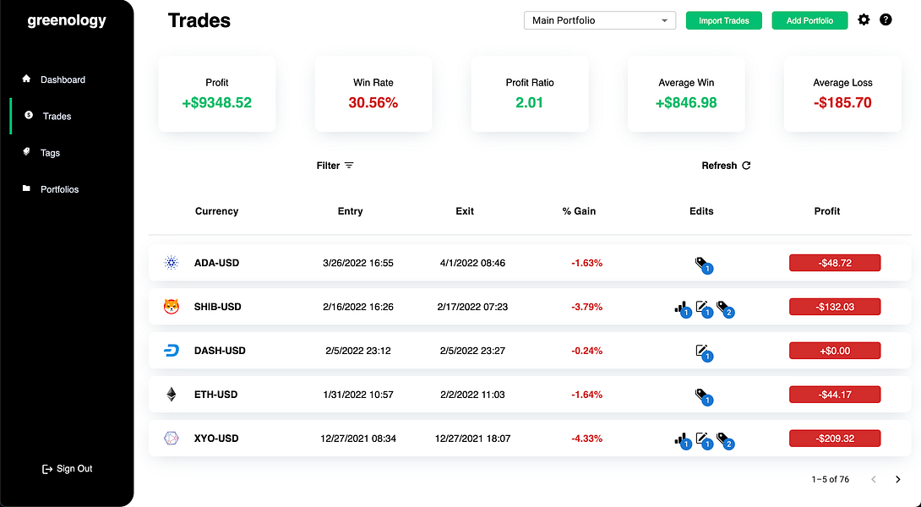The image size is (921, 507).
Task: Click the Refresh icon
Action: [x=747, y=166]
